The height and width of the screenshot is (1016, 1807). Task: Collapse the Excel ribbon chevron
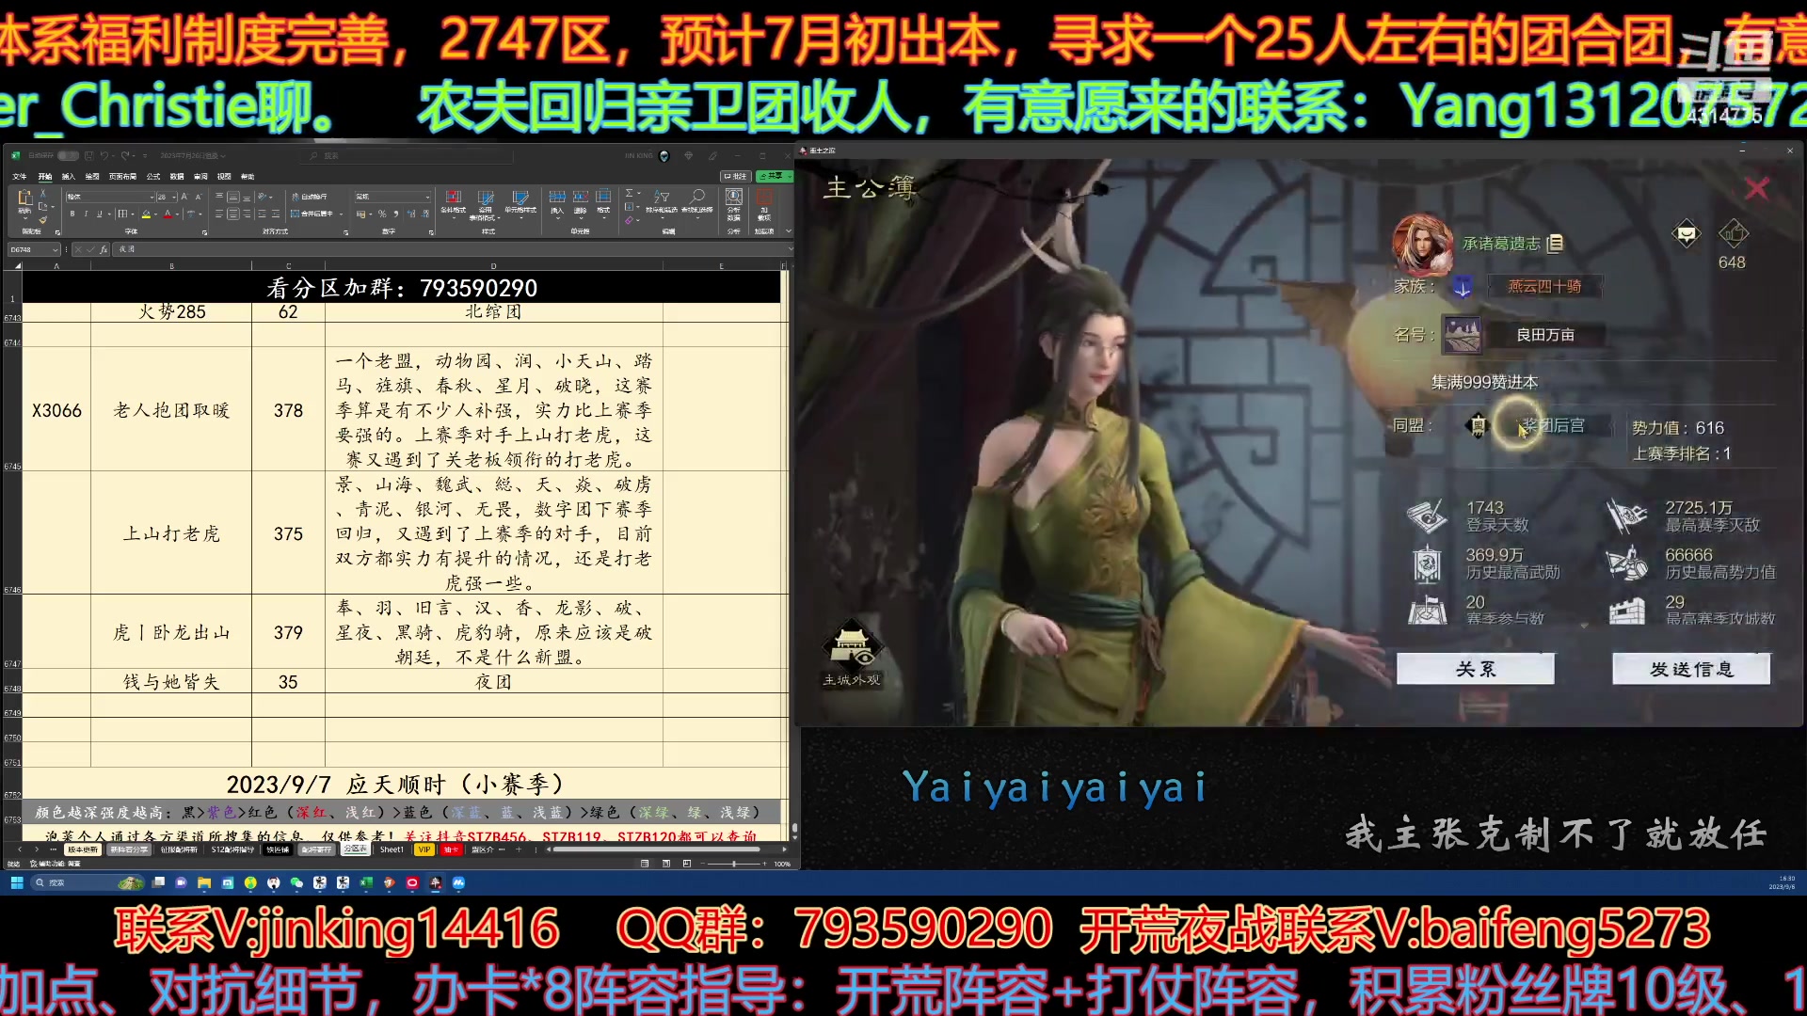789,230
